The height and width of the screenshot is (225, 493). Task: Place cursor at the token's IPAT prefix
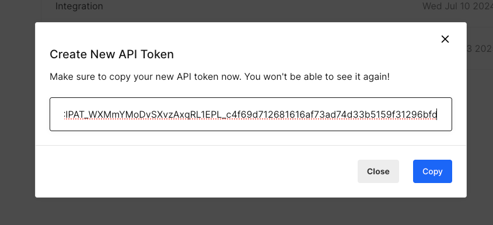pyautogui.click(x=75, y=115)
